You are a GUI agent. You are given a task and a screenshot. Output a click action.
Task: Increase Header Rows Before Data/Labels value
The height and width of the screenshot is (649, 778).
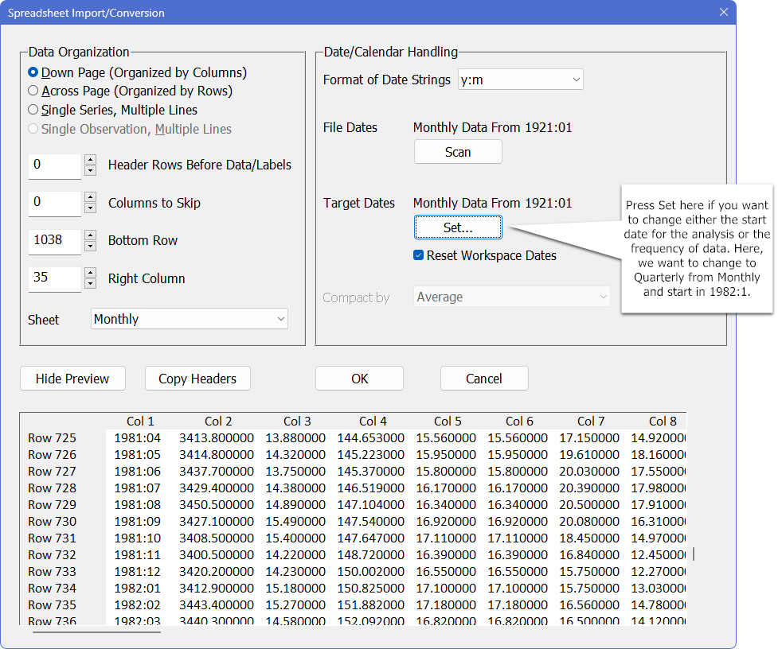coord(90,160)
